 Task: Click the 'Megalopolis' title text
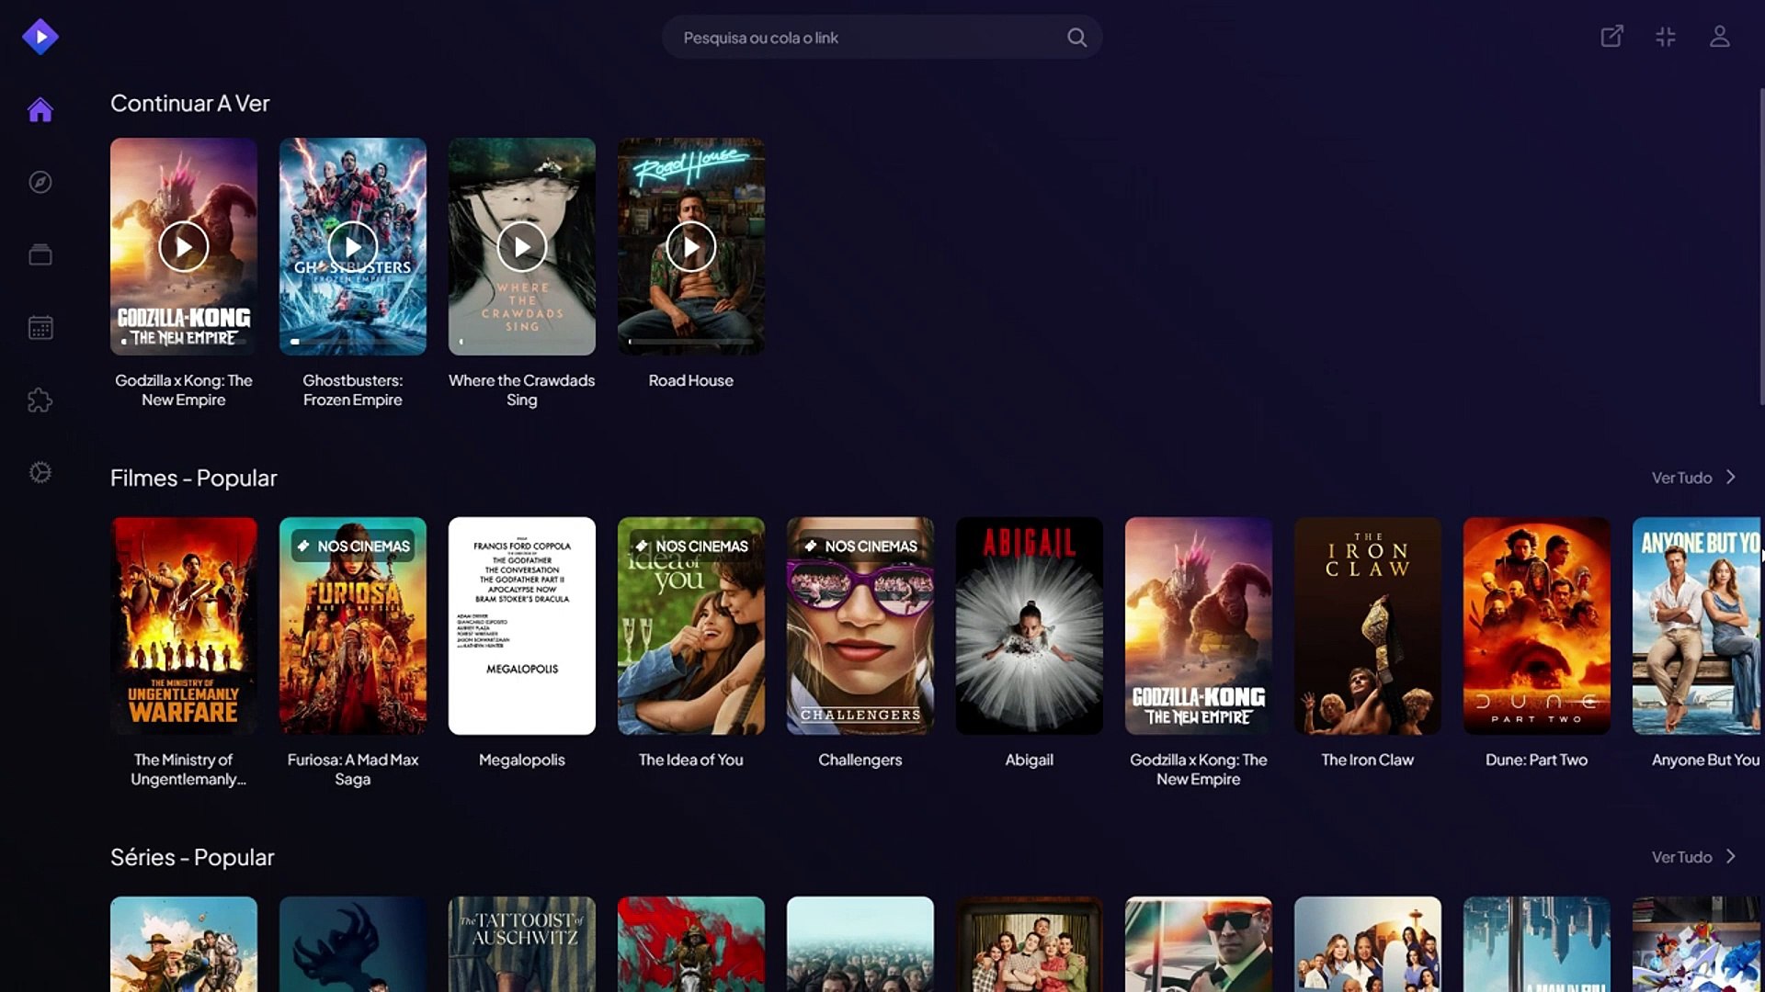pos(522,760)
